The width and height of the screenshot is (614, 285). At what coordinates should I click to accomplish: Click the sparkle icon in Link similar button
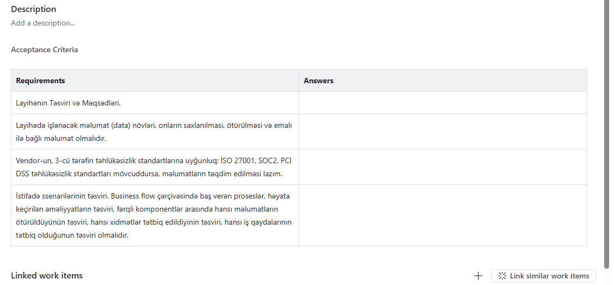pos(502,276)
